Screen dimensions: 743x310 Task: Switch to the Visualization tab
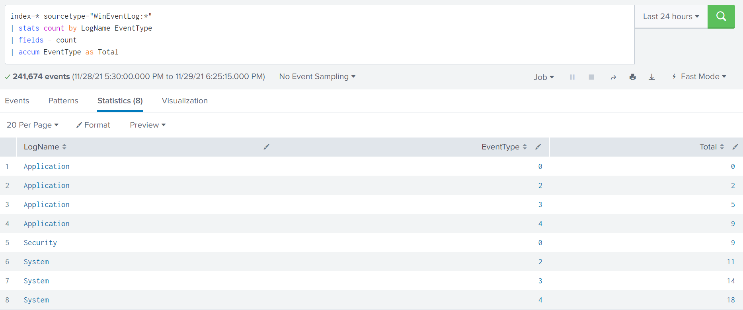point(185,101)
